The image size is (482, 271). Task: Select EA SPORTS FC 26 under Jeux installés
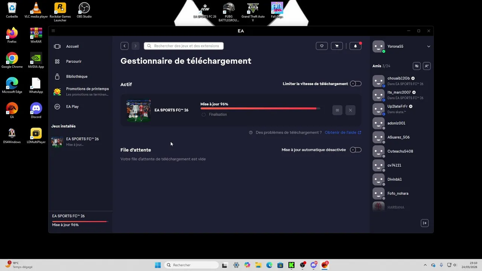click(81, 142)
